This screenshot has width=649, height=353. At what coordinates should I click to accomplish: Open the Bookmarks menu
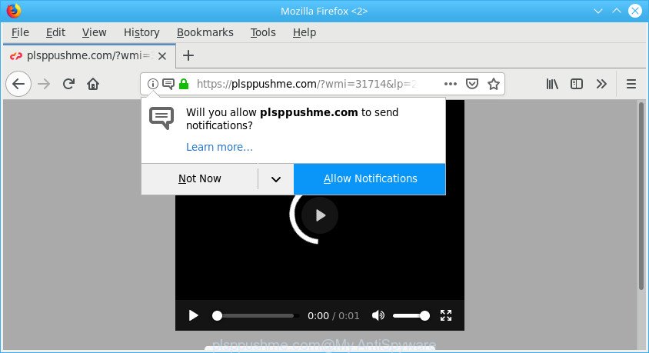tap(205, 32)
